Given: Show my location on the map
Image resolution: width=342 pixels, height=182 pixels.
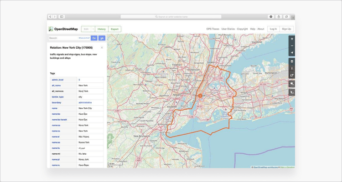Looking at the screenshot, I should 292,53.
